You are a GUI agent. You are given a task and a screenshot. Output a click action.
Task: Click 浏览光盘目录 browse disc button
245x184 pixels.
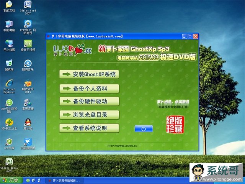89,115
